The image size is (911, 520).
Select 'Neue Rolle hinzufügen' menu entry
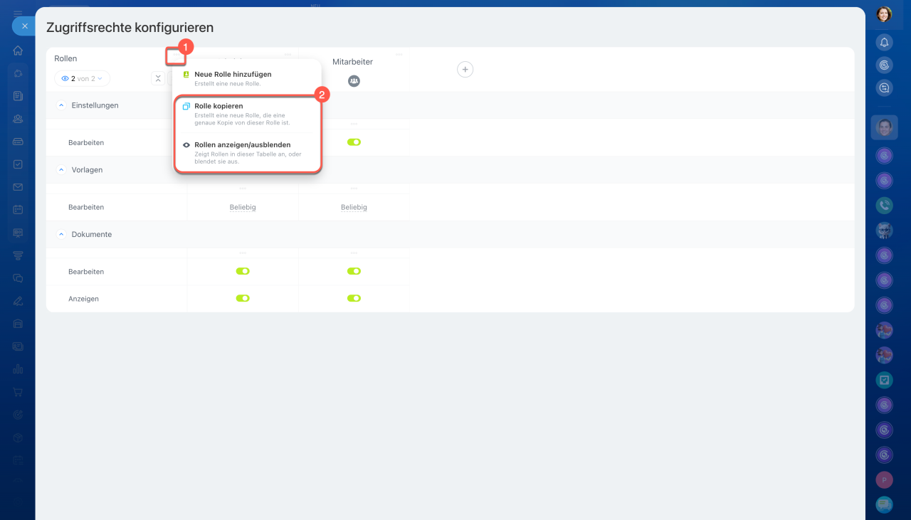point(233,74)
